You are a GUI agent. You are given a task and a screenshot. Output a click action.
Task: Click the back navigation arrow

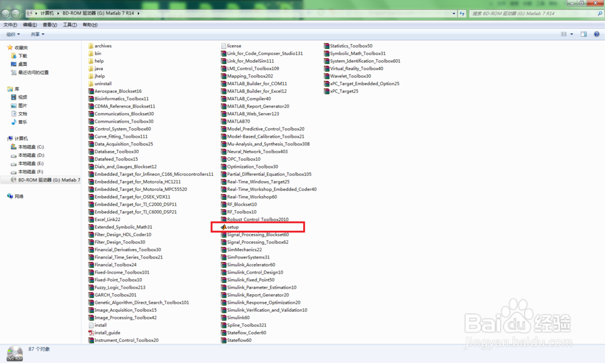point(5,13)
